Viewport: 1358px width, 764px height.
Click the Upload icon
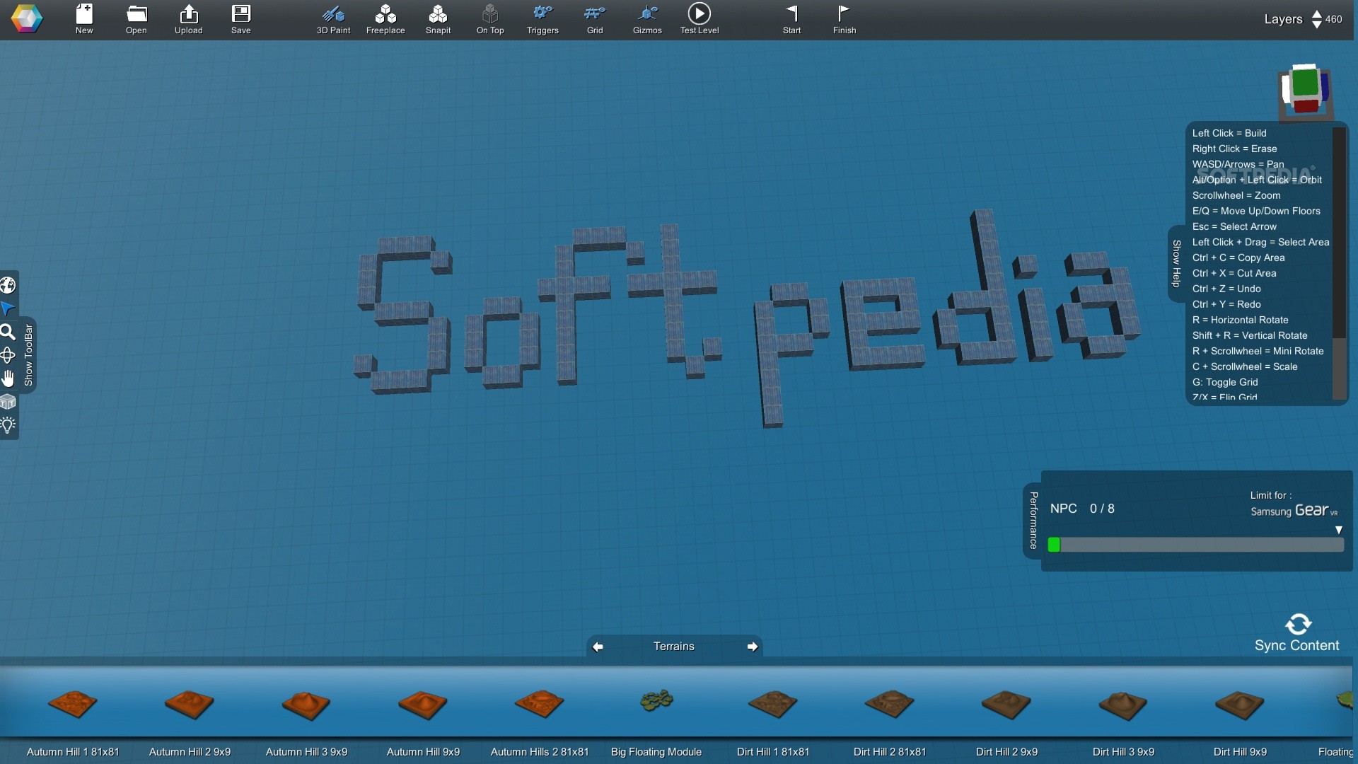(x=189, y=19)
